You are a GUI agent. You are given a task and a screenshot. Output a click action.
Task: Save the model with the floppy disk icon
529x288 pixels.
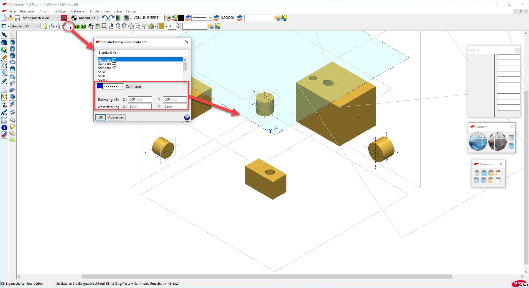point(17,18)
